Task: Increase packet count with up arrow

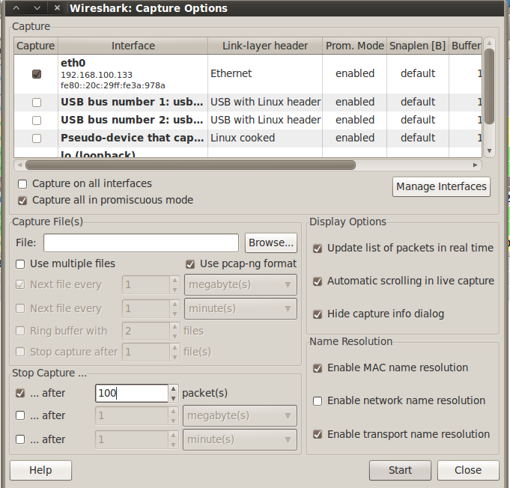Action: click(x=173, y=389)
